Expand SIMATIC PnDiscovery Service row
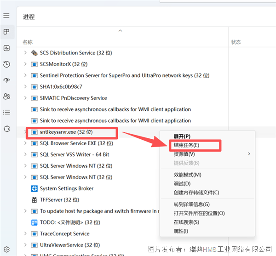 point(25,98)
